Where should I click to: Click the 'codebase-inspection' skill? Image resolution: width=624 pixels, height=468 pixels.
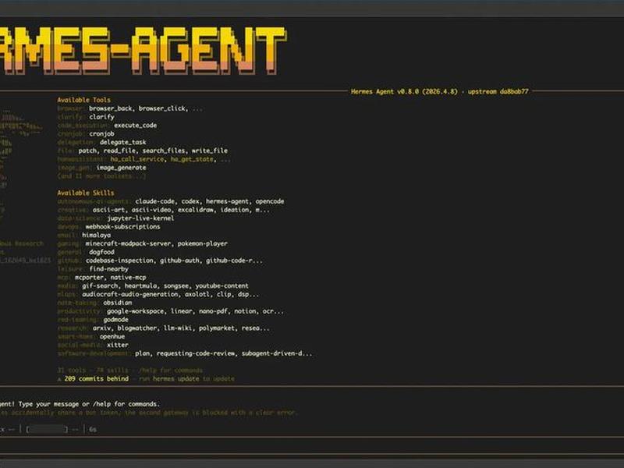click(119, 261)
